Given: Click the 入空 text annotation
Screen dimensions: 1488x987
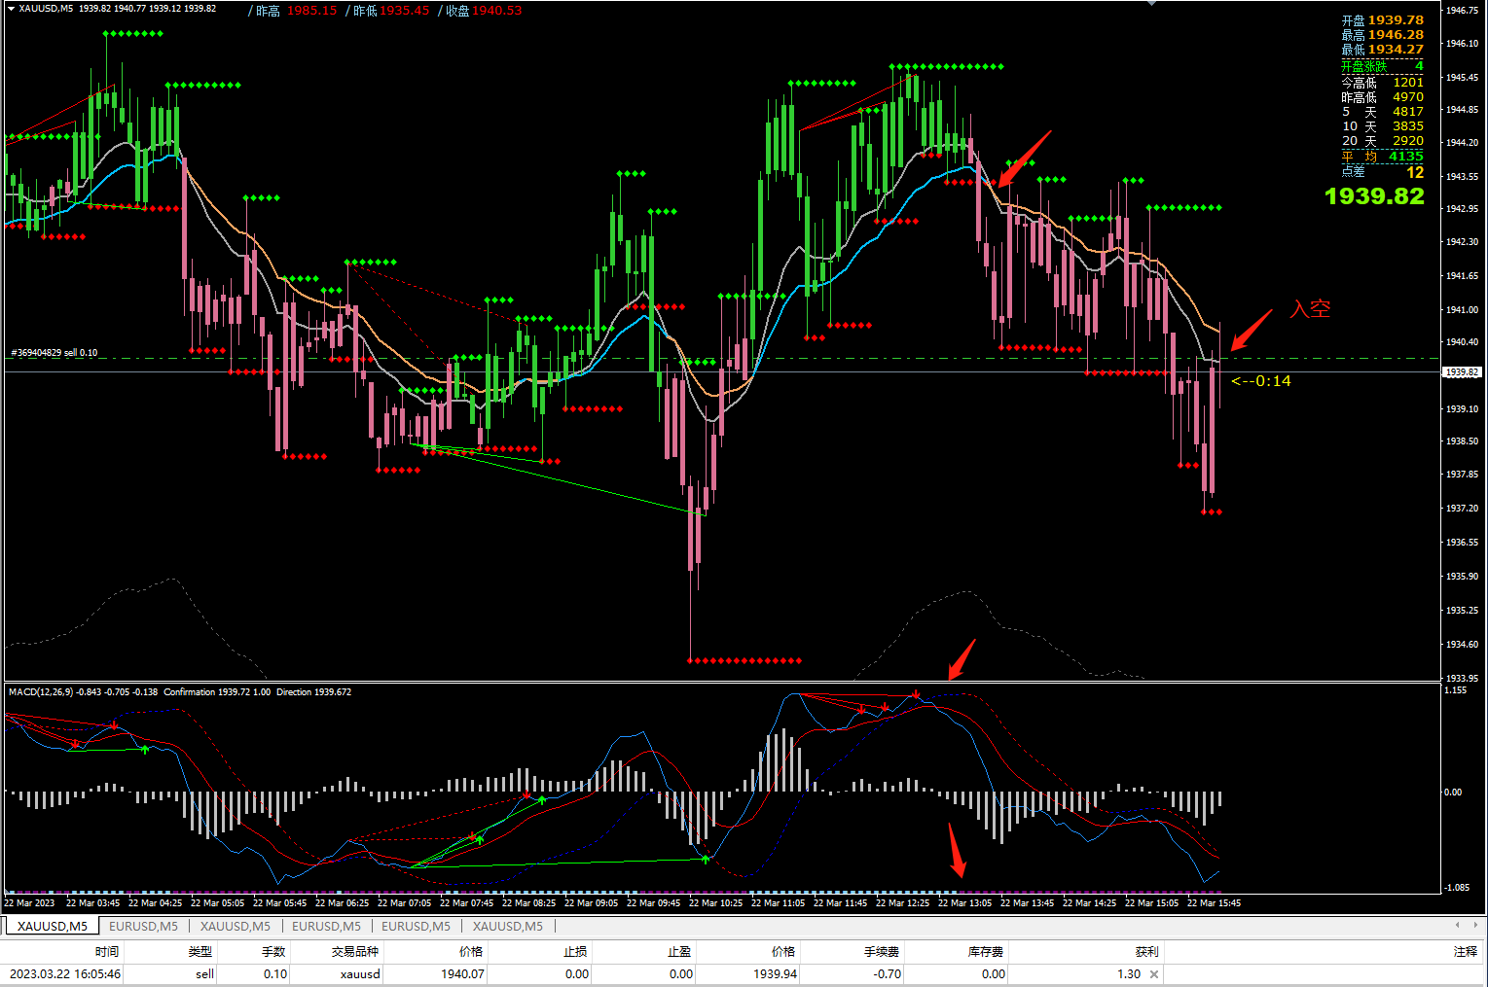Looking at the screenshot, I should 1310,309.
